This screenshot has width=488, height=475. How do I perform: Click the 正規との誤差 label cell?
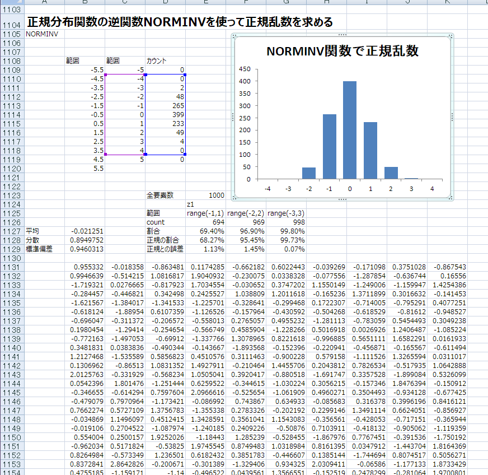(165, 249)
